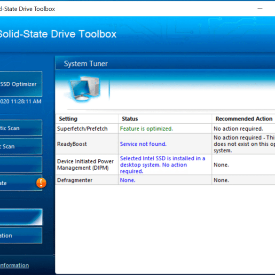Click ReadyBoost recommended action text
The height and width of the screenshot is (275, 275).
click(244, 144)
